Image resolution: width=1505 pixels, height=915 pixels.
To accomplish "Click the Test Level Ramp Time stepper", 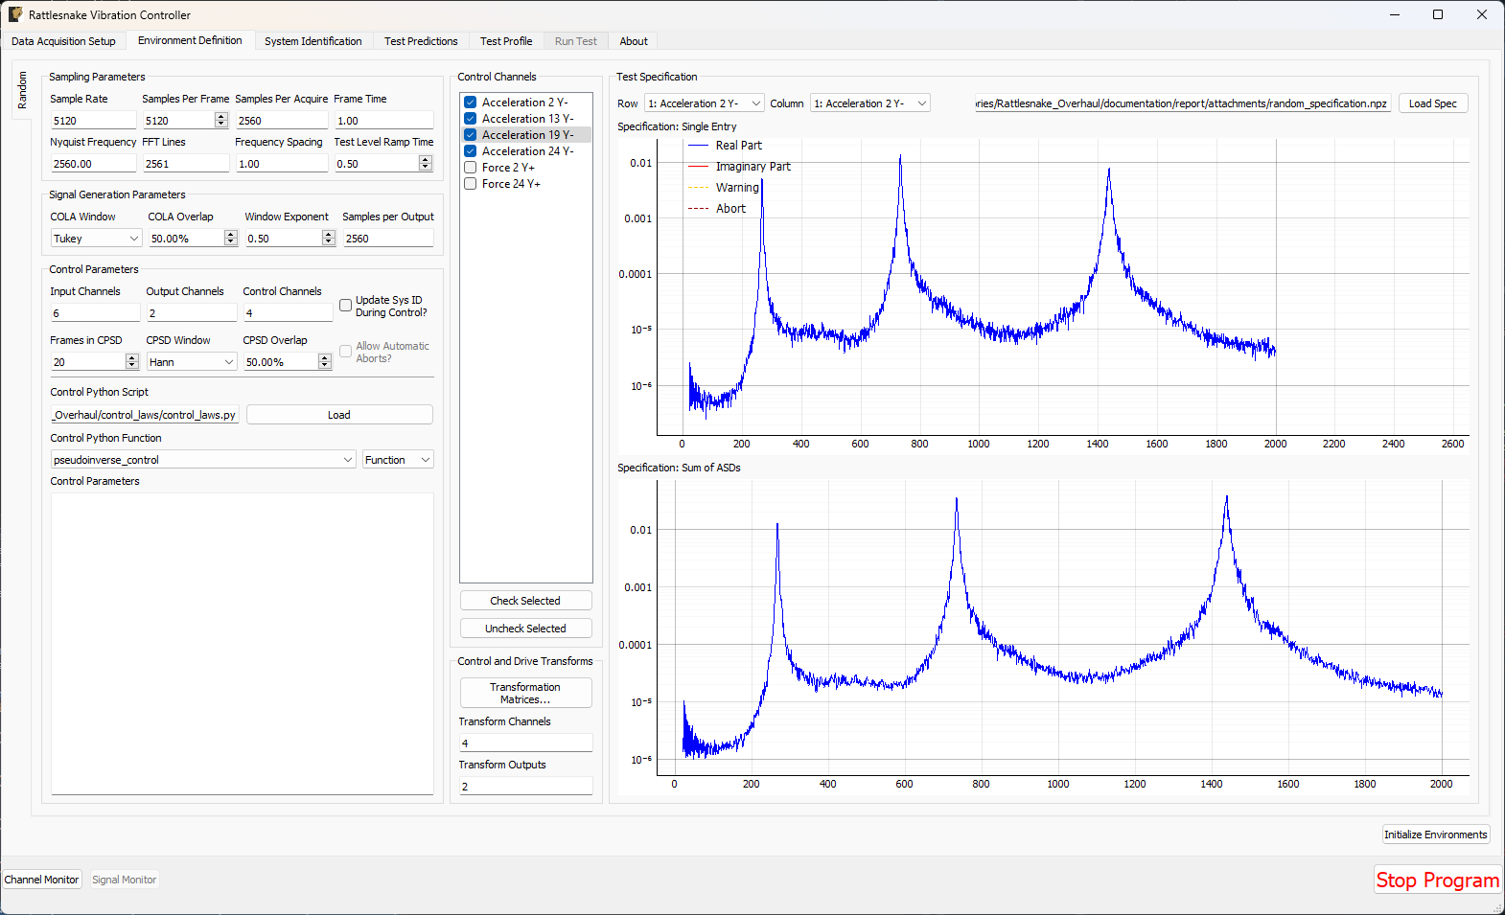I will point(426,164).
